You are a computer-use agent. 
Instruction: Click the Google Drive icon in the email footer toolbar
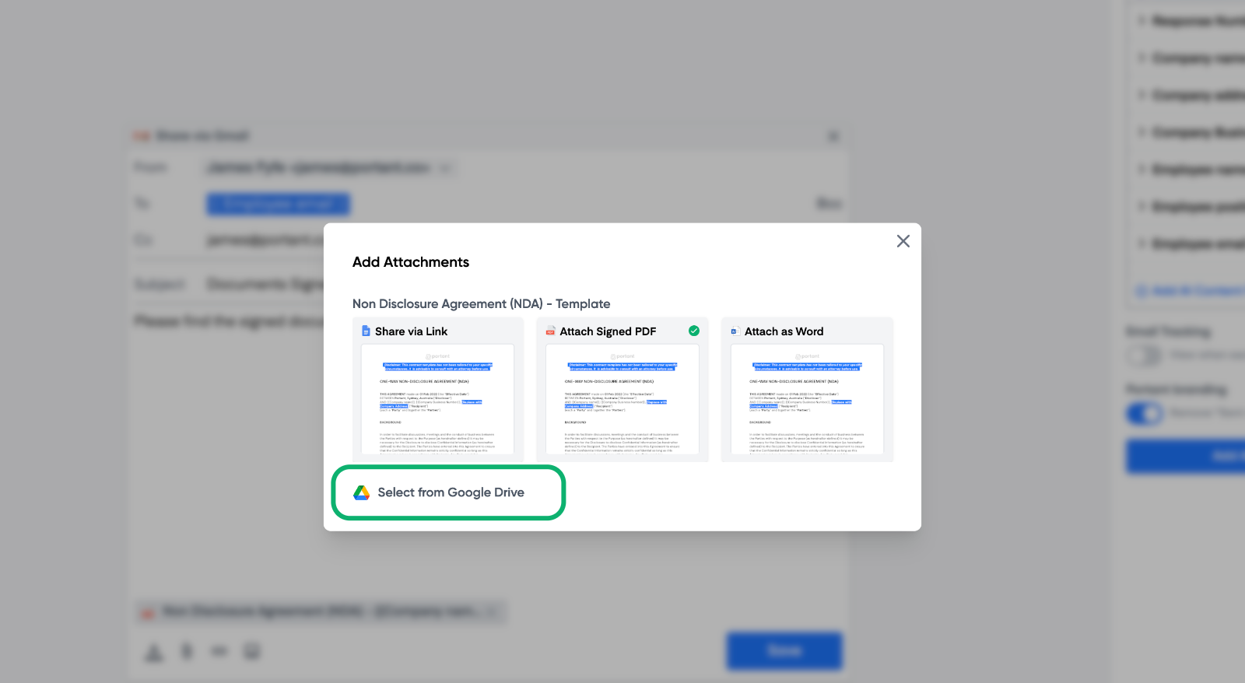[155, 652]
